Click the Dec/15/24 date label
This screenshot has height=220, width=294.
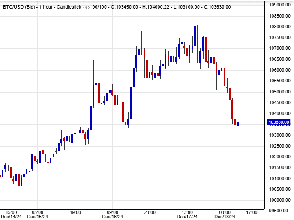point(37,217)
